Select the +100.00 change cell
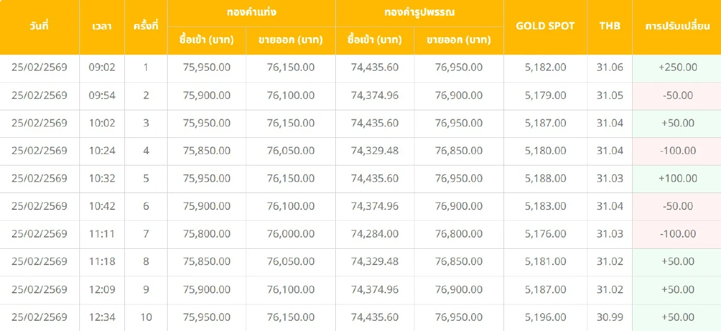Viewport: 721px width, 331px height. pos(678,178)
